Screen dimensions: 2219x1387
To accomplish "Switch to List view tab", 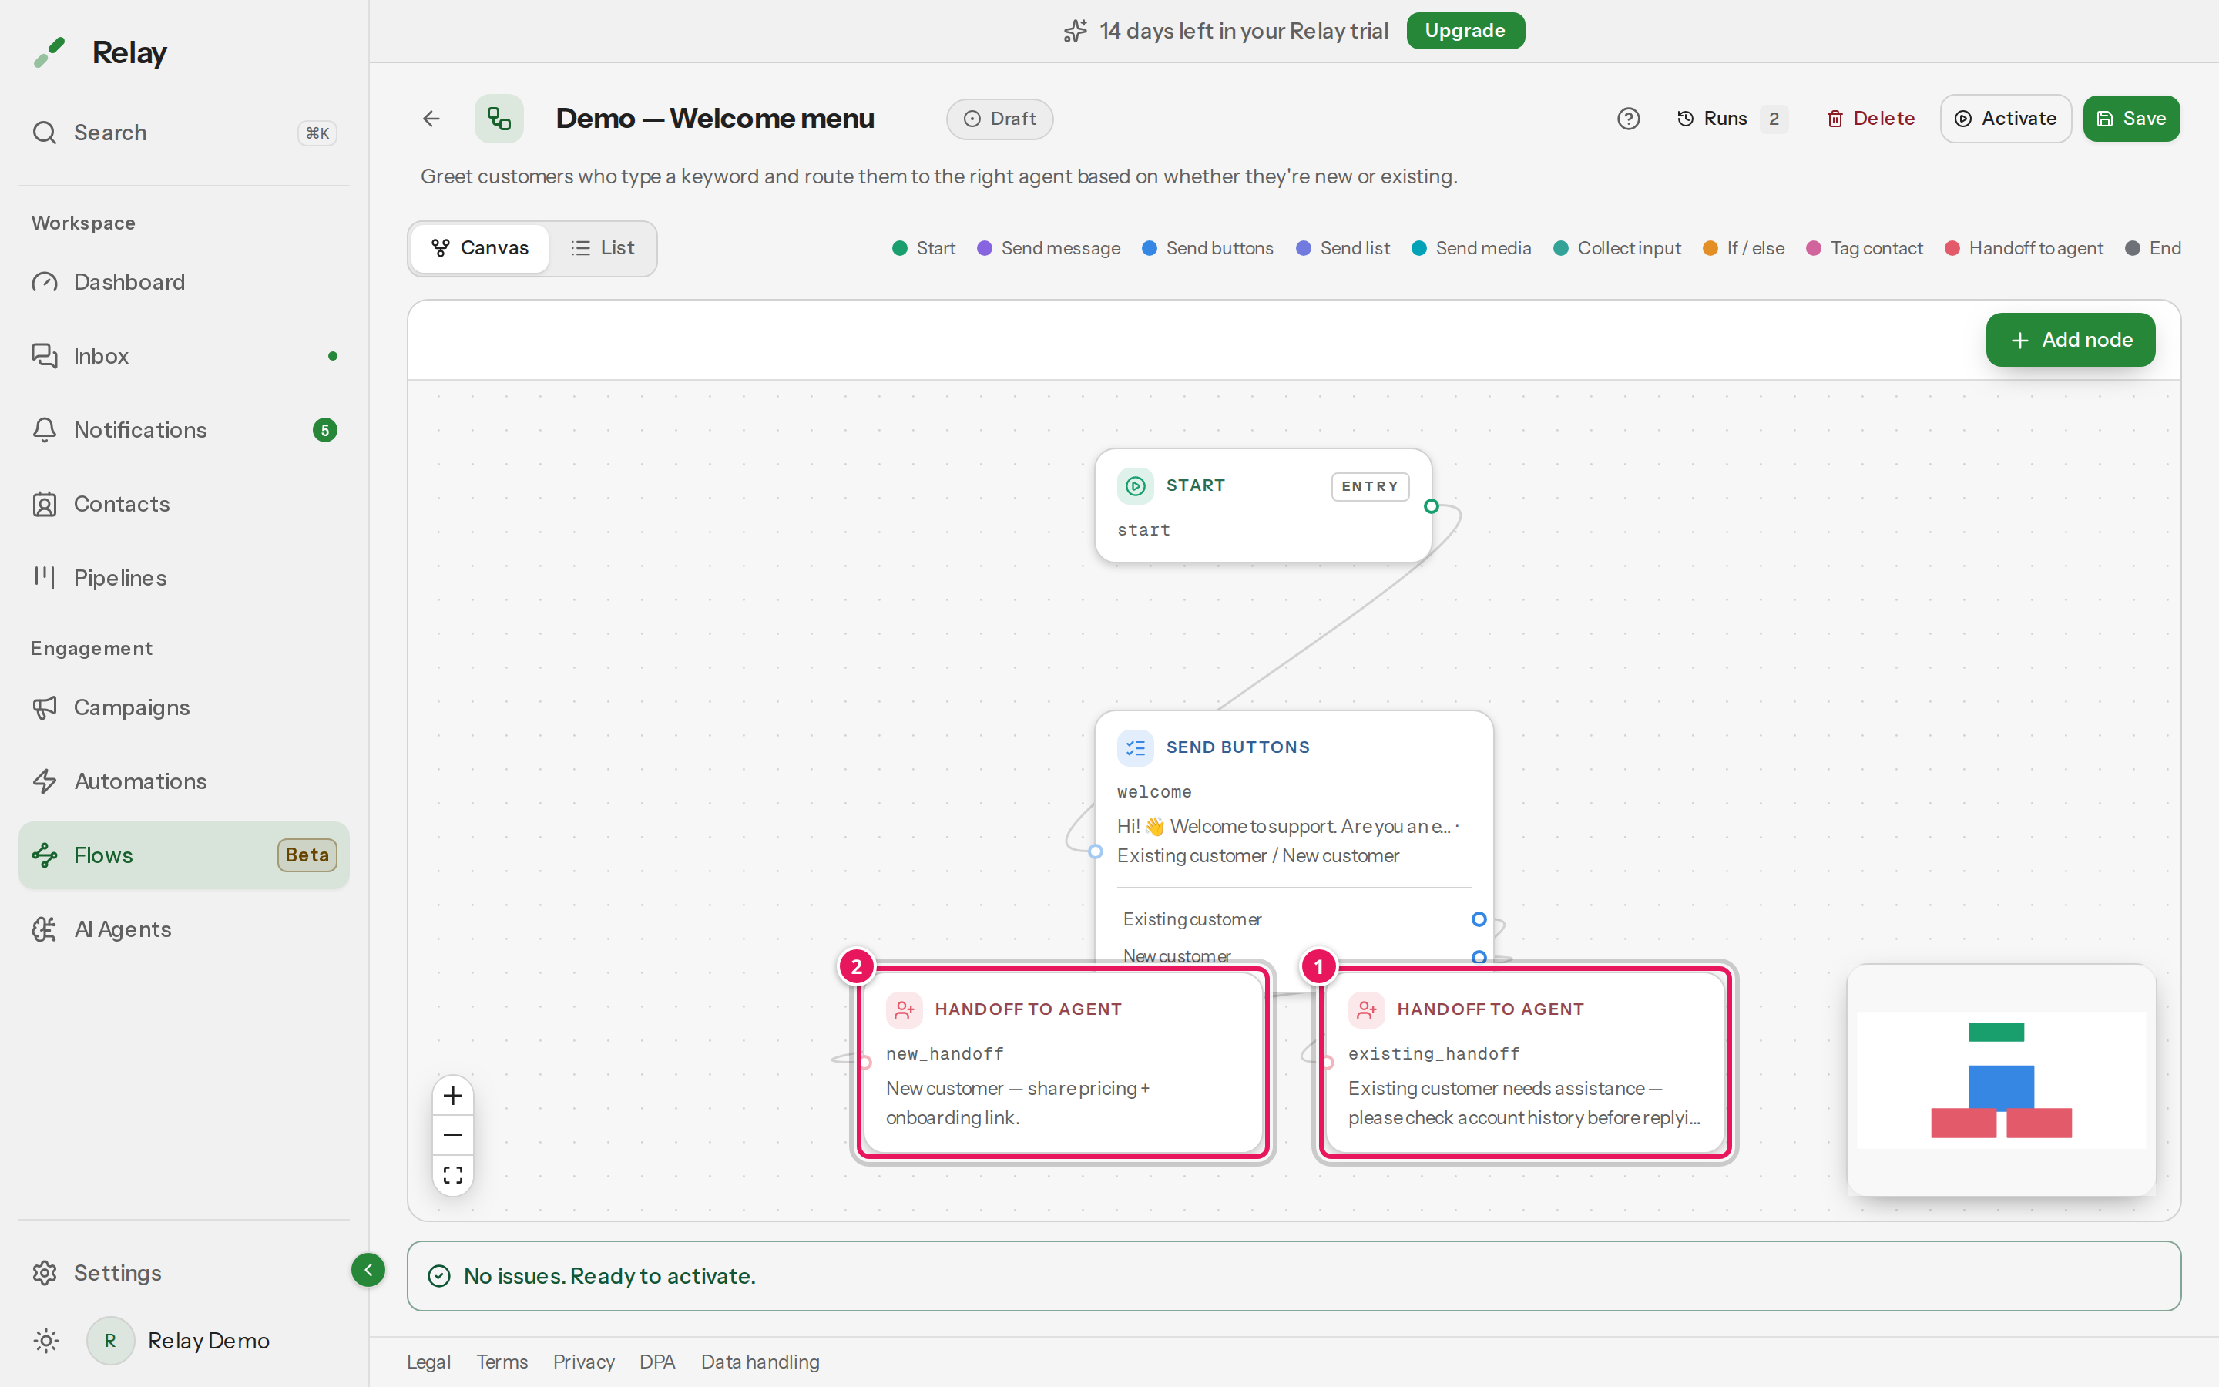I will [x=603, y=247].
